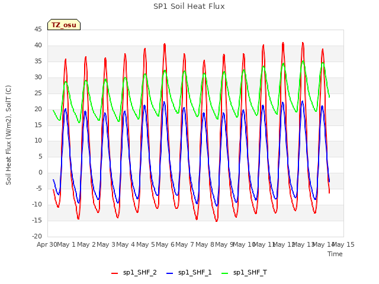The image size is (379, 284).
Task: Click the red sp1_SHF_2 legend swatch
Action: 114,273
